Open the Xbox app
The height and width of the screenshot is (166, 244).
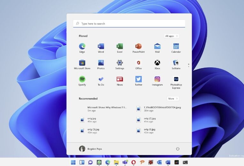pos(157,64)
